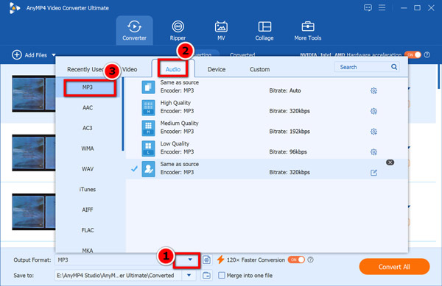Open the custom profile settings icon beside Output Format
This screenshot has height=286, width=442.
click(x=206, y=260)
